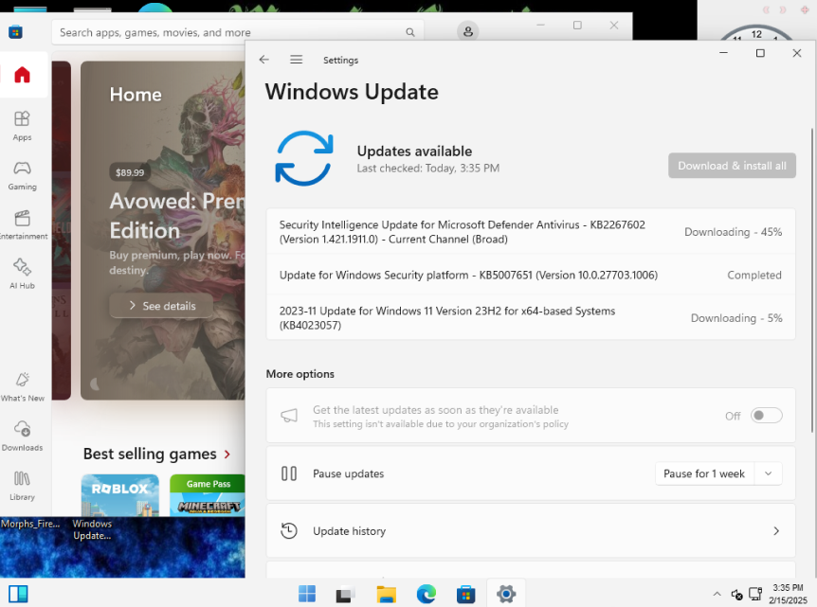The height and width of the screenshot is (607, 817).
Task: Click the 'Windows Update' page title
Action: coord(352,92)
